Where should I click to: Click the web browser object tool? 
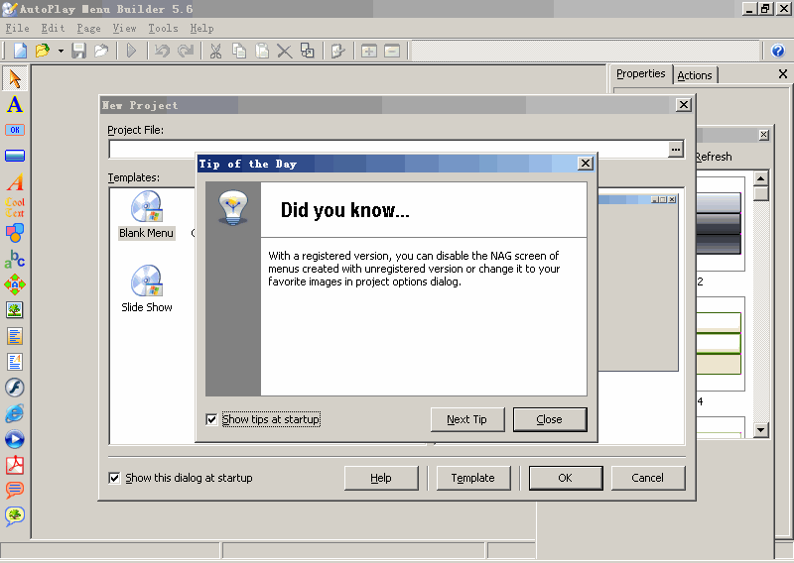click(x=15, y=413)
